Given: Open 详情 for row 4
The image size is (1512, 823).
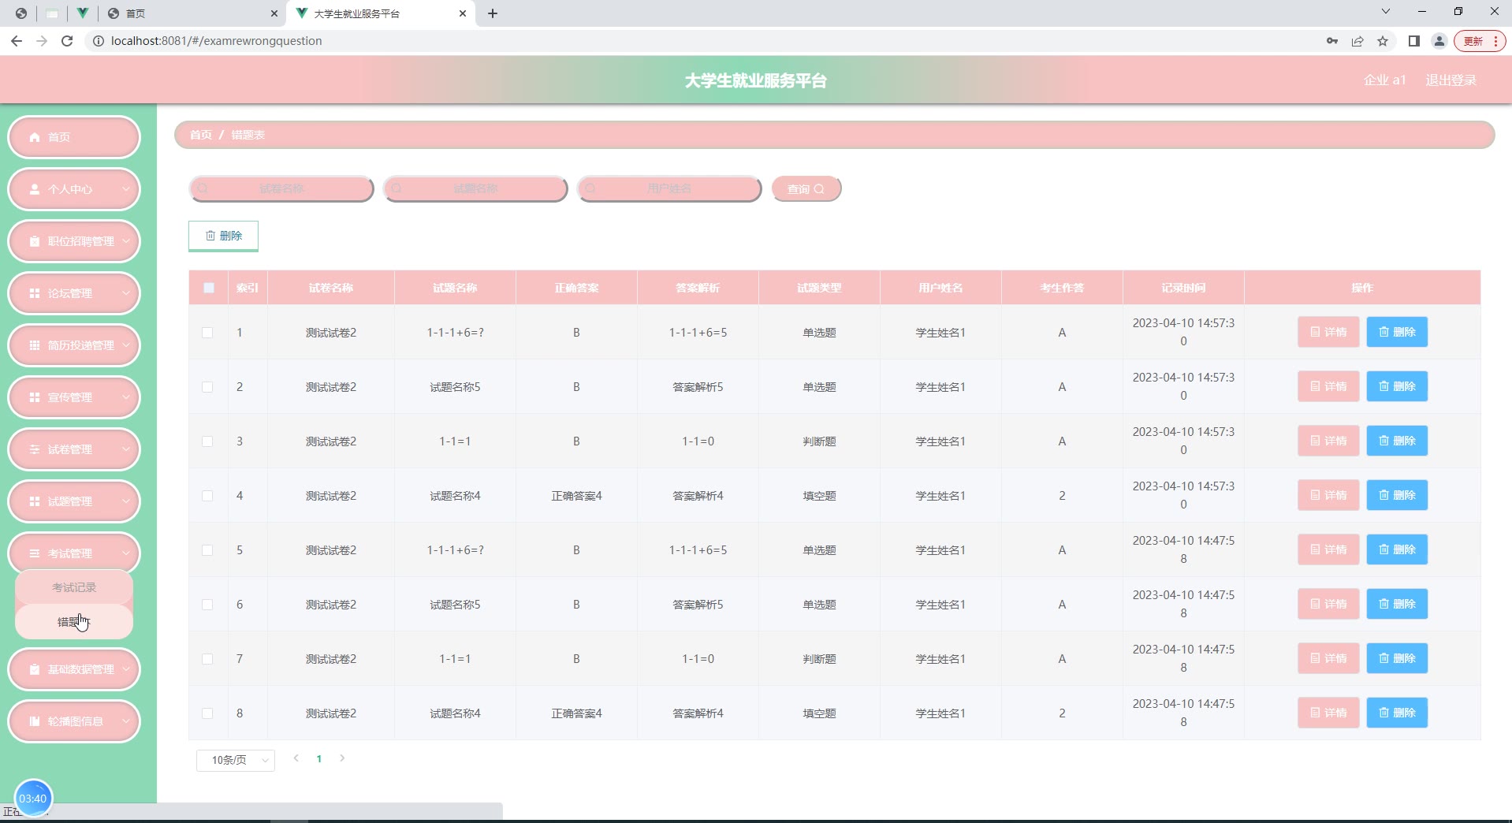Looking at the screenshot, I should [1328, 495].
